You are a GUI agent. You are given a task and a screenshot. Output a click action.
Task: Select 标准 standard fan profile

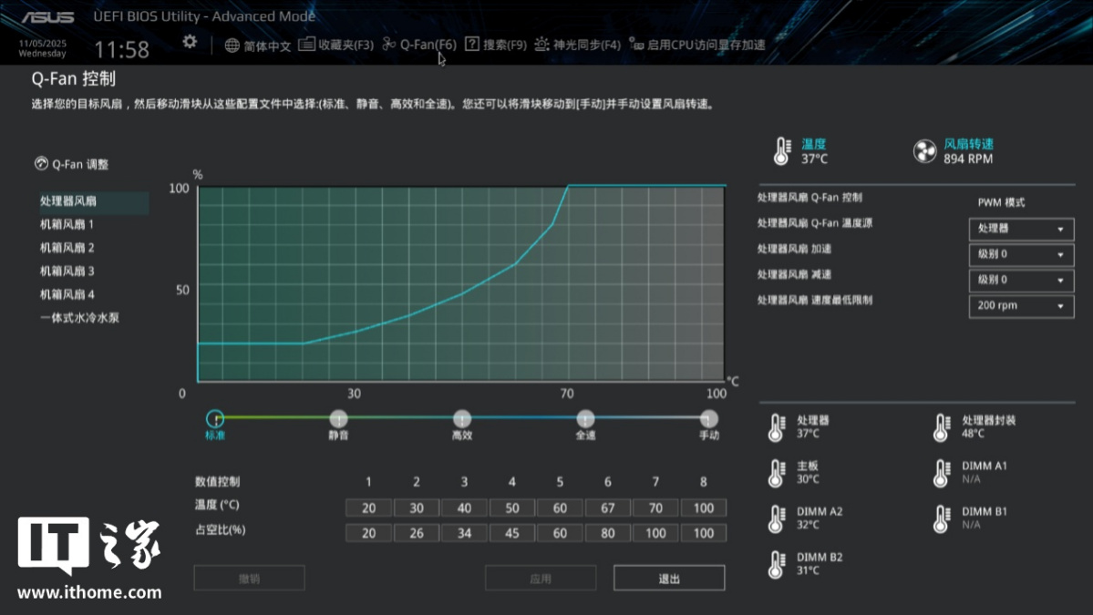pyautogui.click(x=215, y=419)
